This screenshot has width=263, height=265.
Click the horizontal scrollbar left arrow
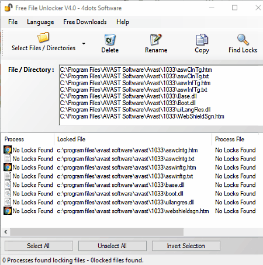(x=6, y=232)
